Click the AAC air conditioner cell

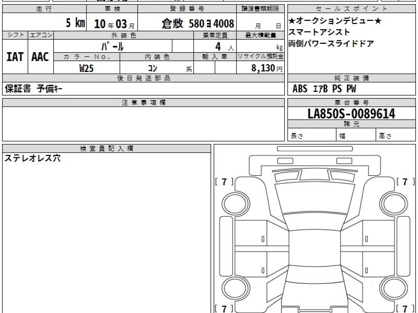pyautogui.click(x=40, y=57)
